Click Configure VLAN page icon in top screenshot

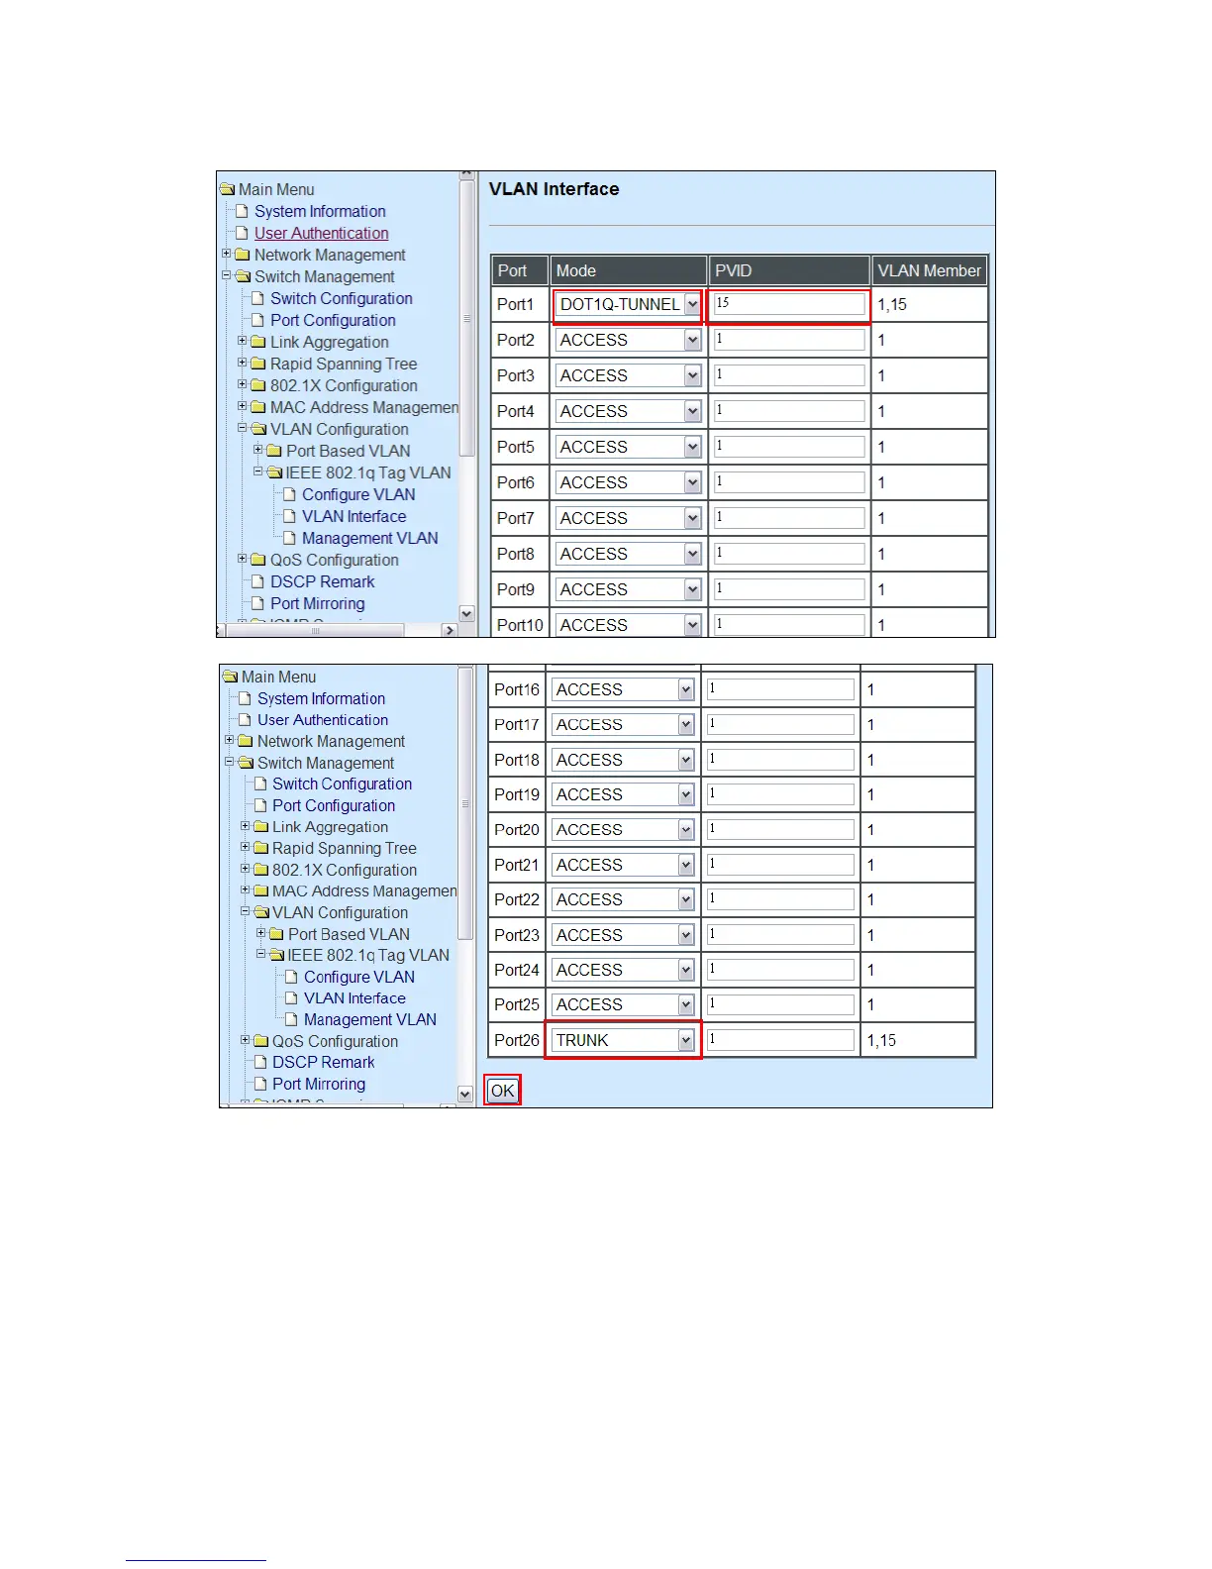[x=290, y=494]
